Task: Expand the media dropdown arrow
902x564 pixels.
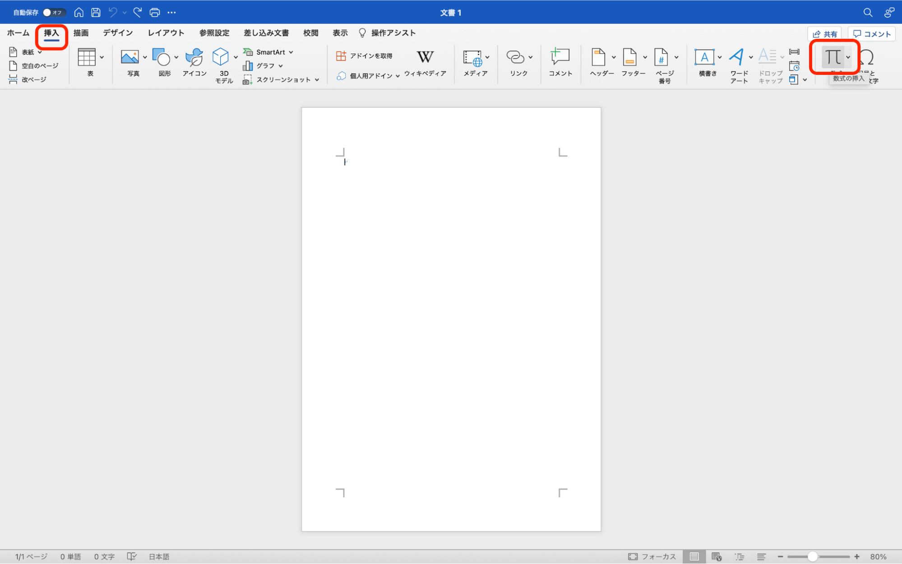Action: pyautogui.click(x=487, y=57)
